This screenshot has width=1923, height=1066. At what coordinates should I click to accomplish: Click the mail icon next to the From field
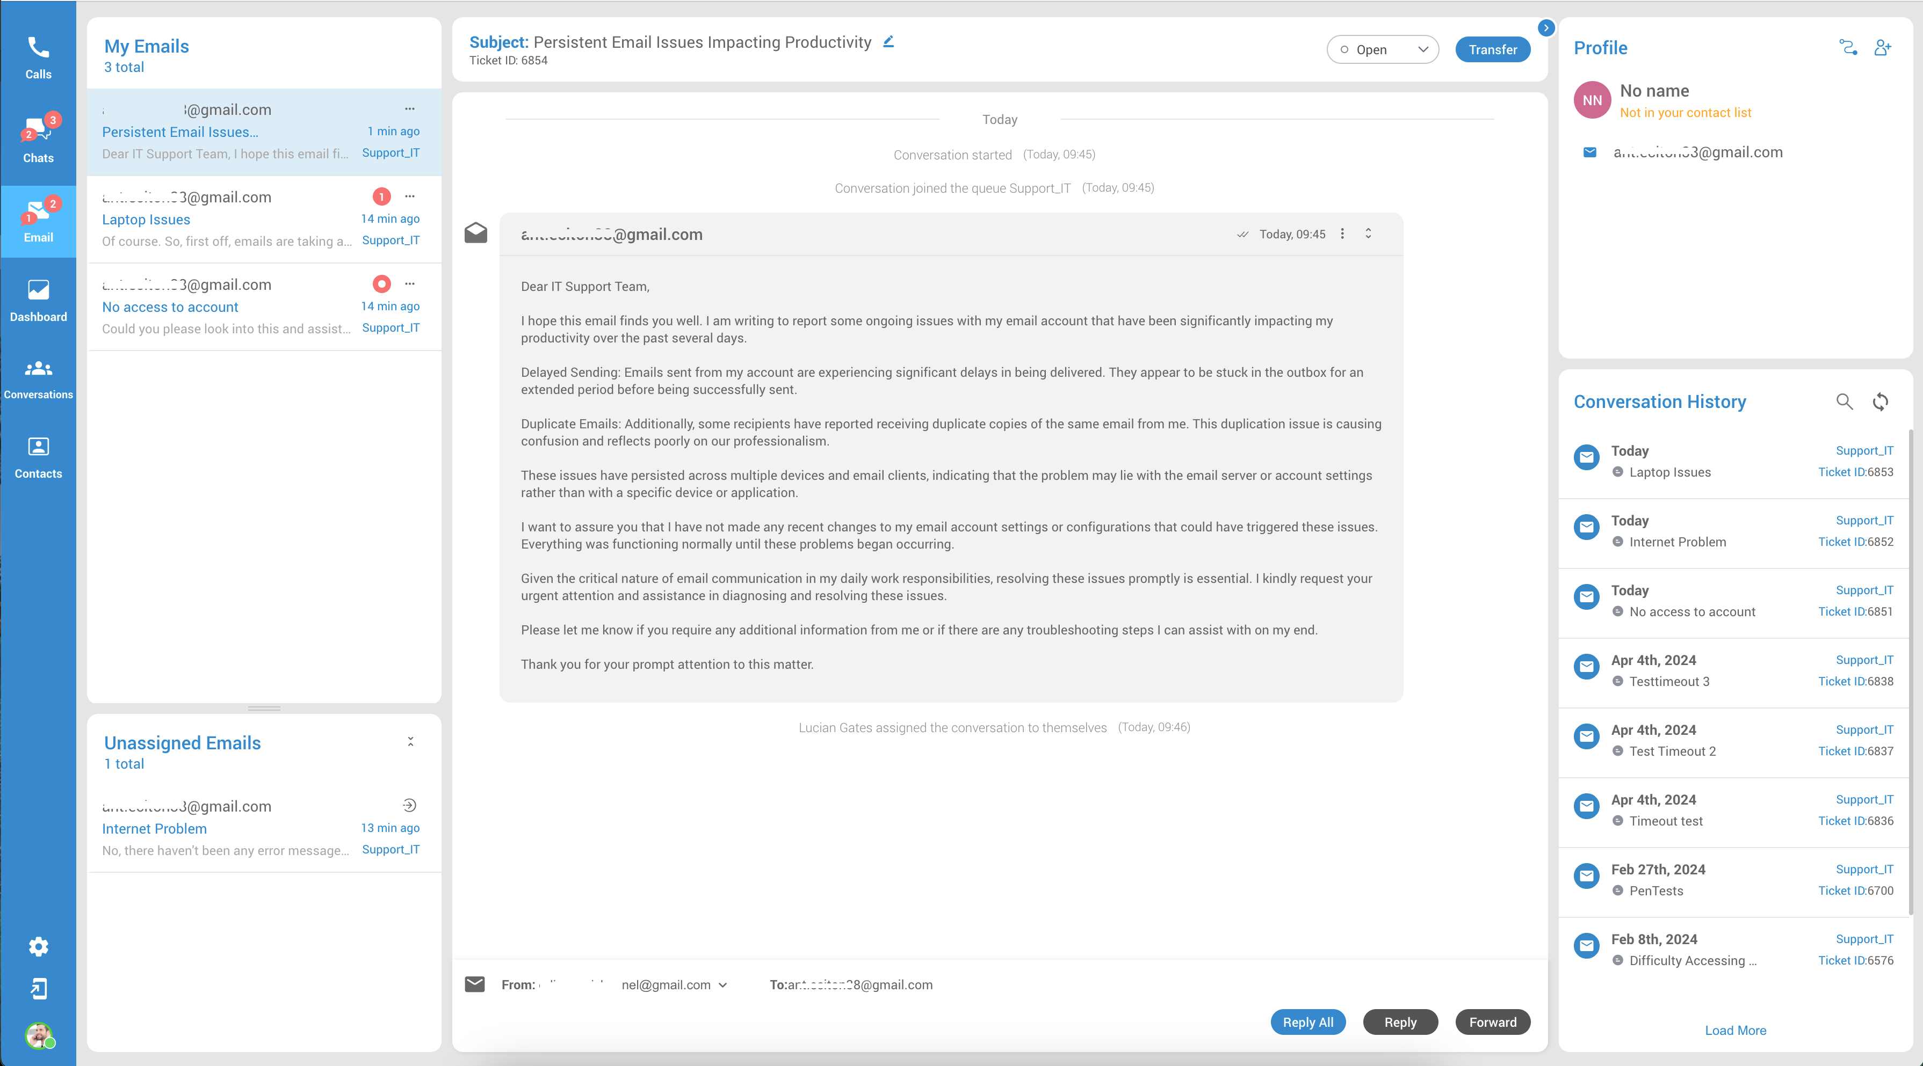pos(475,984)
